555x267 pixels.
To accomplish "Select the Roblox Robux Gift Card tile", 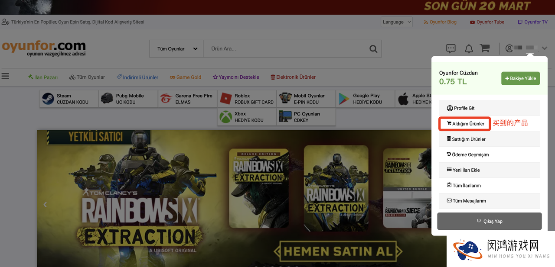I will (247, 99).
